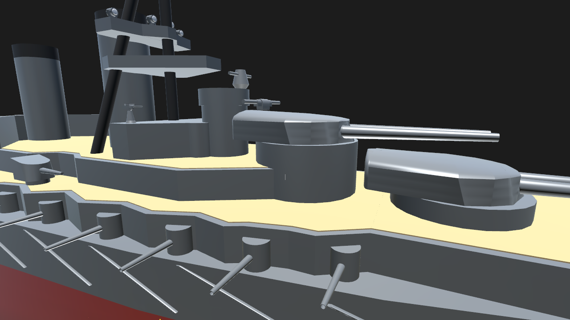Select the small gun mount on the deckhouse
The width and height of the screenshot is (570, 320).
tap(131, 113)
